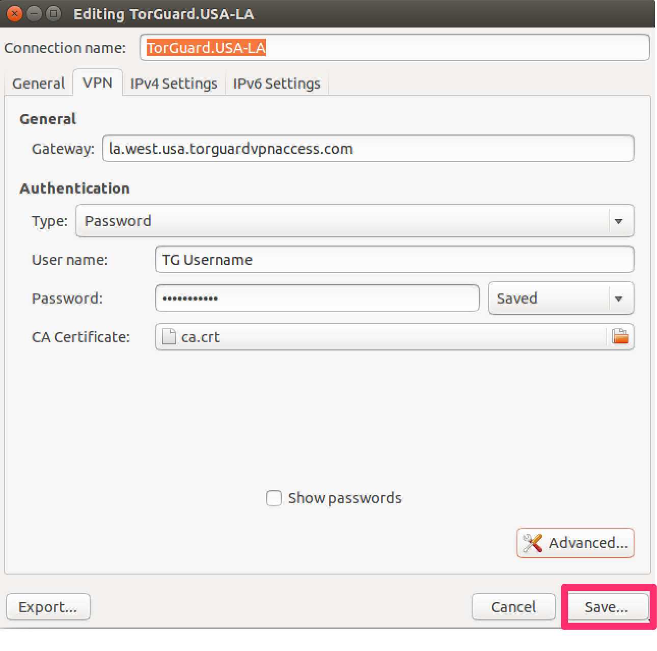Screen dimensions: 657x651
Task: Click the Connection name field
Action: [395, 47]
